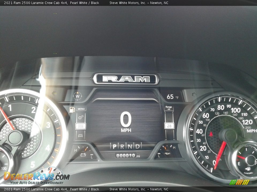Click the left turn signal arrow indicator
The width and height of the screenshot is (257, 192).
[x=54, y=93]
